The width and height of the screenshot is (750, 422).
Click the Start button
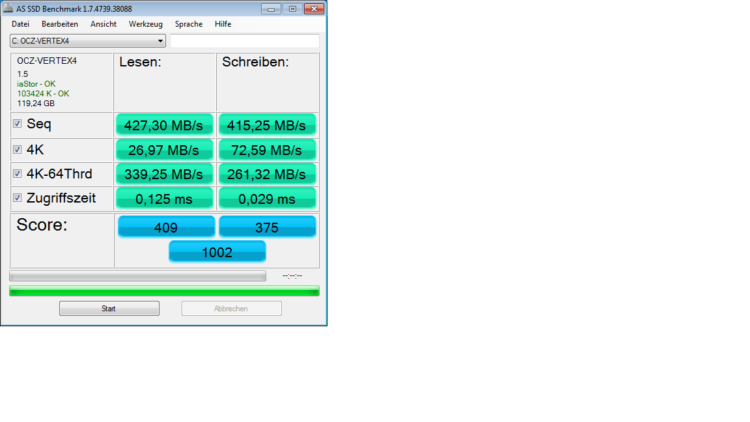(109, 308)
